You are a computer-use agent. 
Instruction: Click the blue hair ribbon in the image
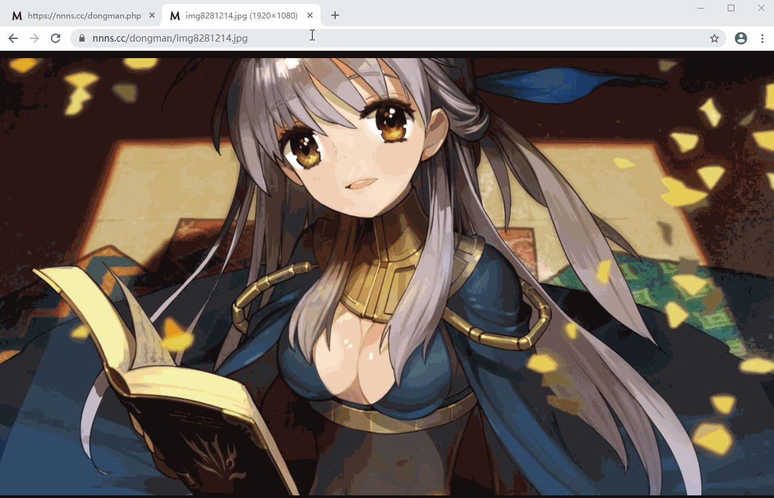click(x=558, y=84)
